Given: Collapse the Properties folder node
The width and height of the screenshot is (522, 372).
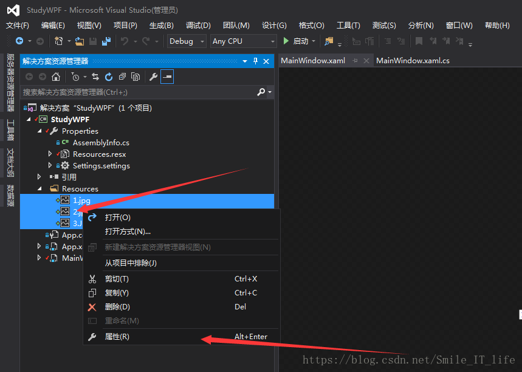Looking at the screenshot, I should 39,131.
